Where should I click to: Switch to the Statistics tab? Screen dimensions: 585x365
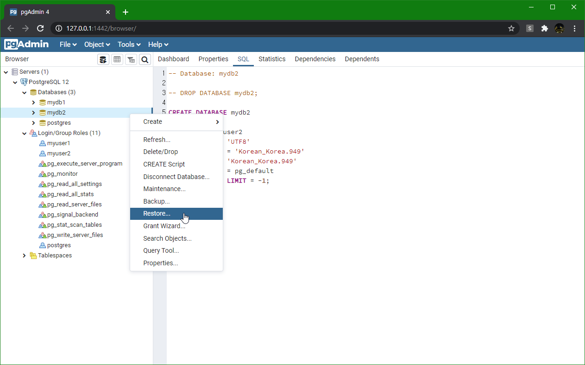(x=272, y=59)
